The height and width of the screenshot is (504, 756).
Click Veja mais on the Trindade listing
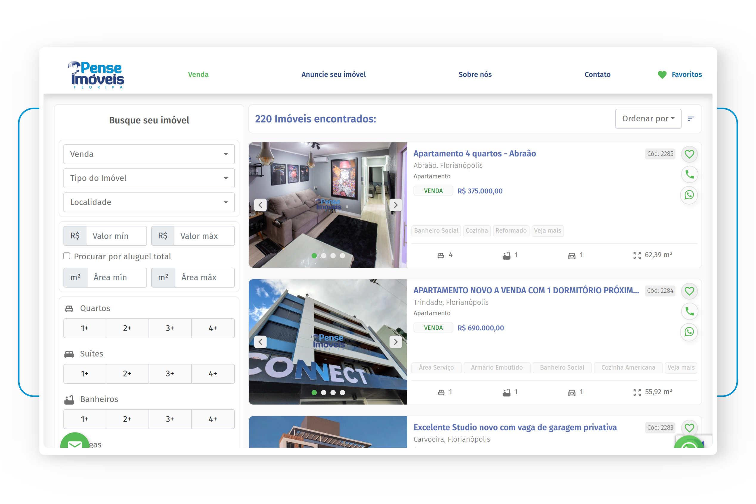pos(681,367)
